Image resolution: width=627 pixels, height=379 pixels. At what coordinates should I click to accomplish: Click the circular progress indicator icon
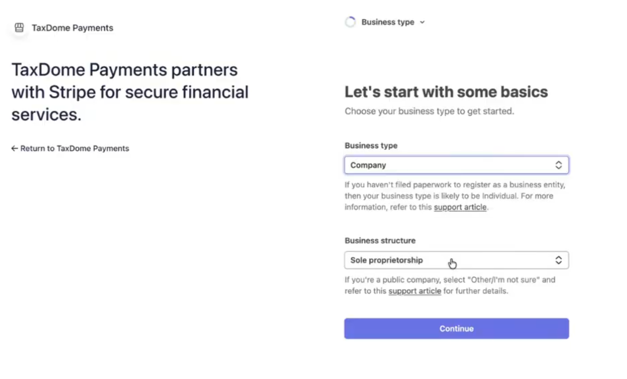[350, 22]
